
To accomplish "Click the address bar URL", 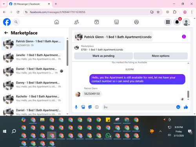I will coord(58,12).
